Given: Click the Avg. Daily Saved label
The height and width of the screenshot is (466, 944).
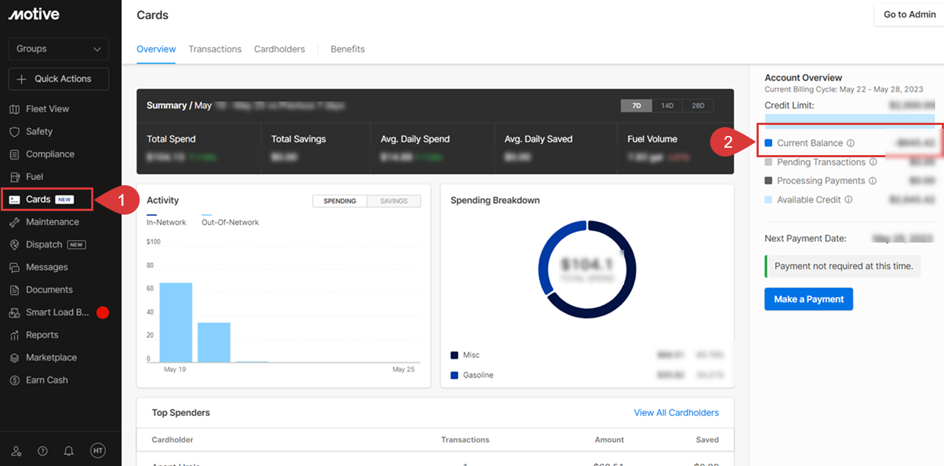Looking at the screenshot, I should 539,139.
